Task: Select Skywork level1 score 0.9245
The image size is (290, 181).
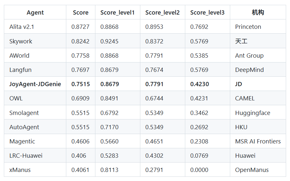Action: [x=118, y=41]
